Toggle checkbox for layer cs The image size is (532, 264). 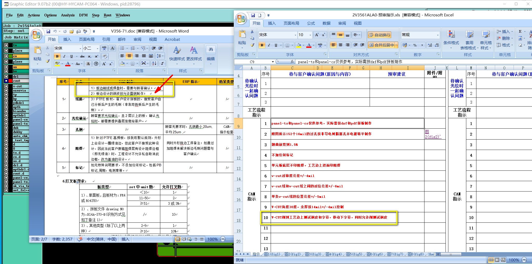pos(6,56)
